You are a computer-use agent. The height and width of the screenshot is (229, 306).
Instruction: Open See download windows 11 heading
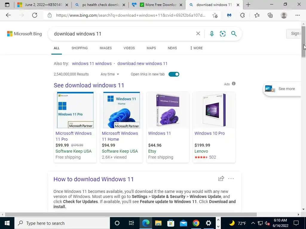[x=89, y=85]
